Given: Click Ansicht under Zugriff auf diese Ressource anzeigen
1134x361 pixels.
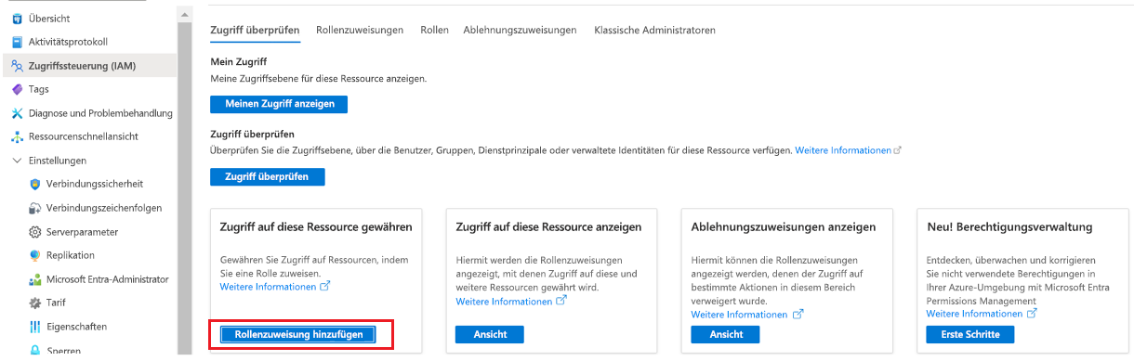Looking at the screenshot, I should point(490,334).
